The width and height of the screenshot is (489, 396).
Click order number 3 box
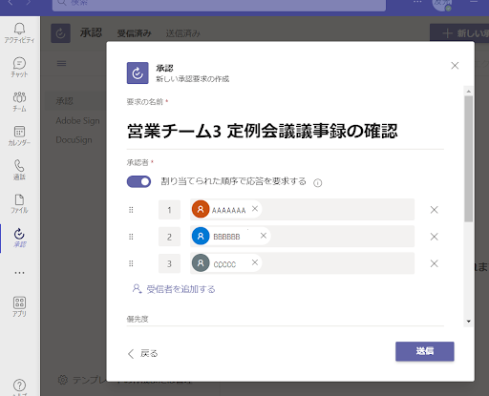coord(169,263)
